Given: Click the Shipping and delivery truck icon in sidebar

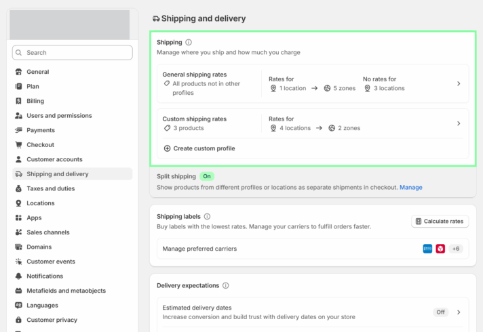Looking at the screenshot, I should [18, 174].
